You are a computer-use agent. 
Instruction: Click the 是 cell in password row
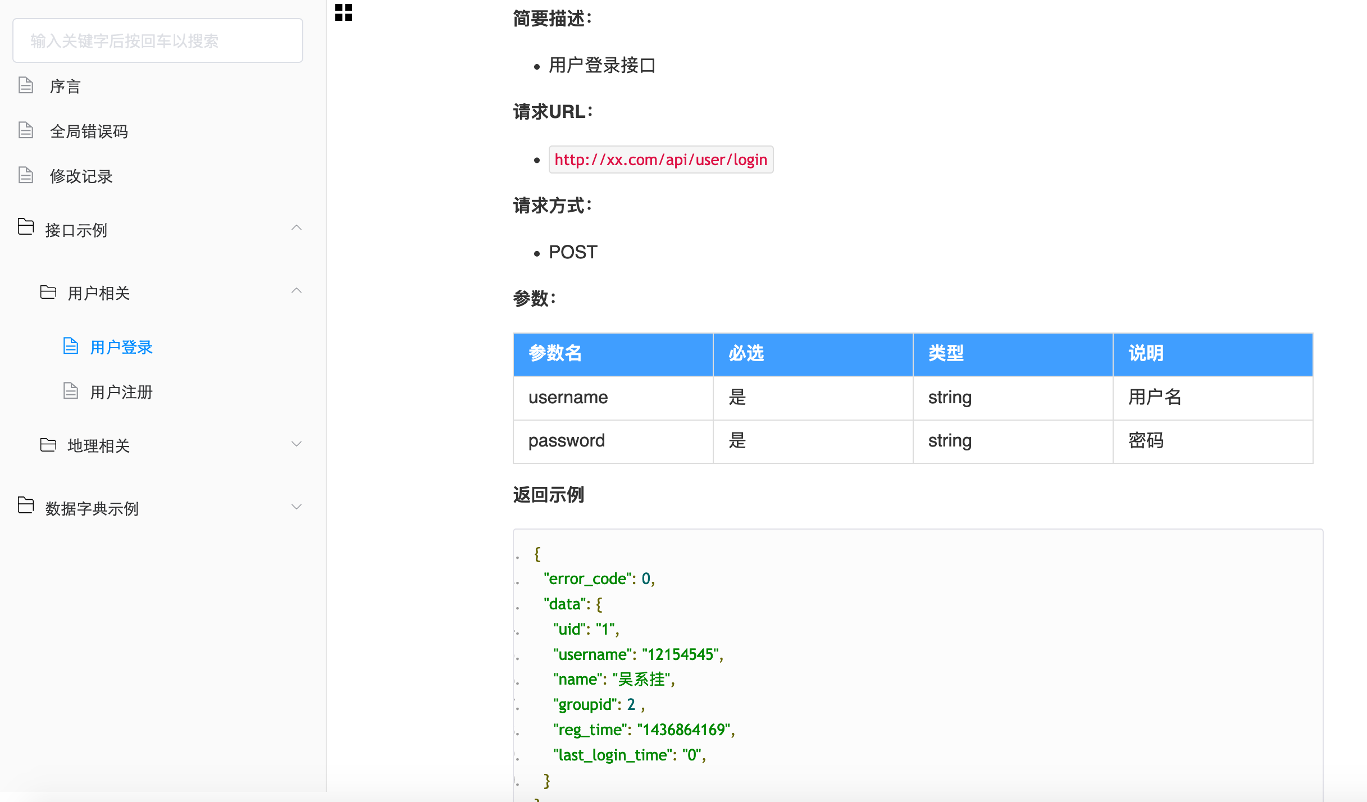click(813, 441)
